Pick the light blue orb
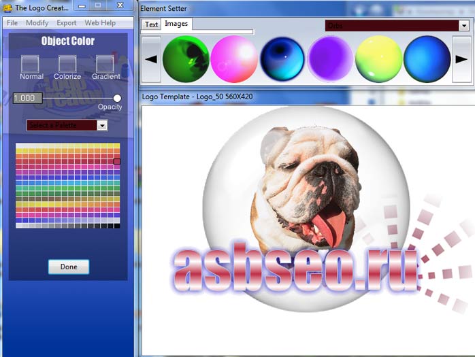 pyautogui.click(x=427, y=59)
